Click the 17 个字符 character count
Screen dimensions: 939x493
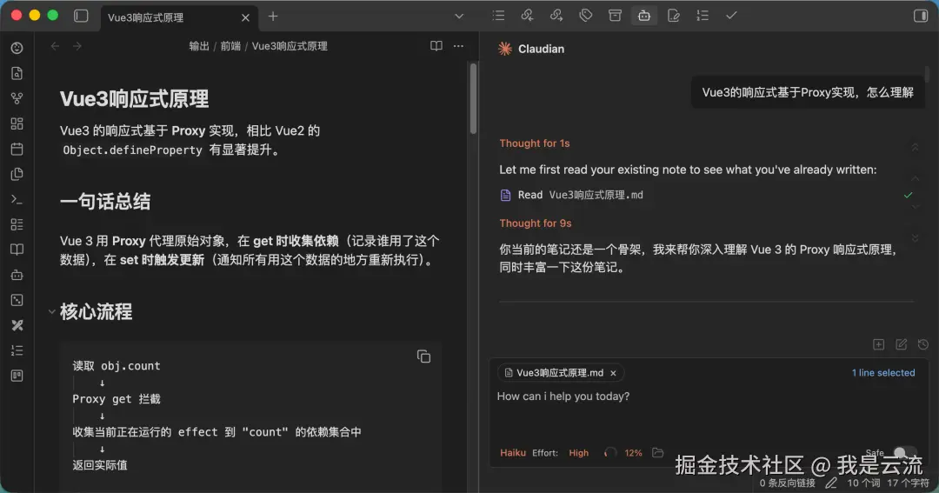click(x=908, y=483)
